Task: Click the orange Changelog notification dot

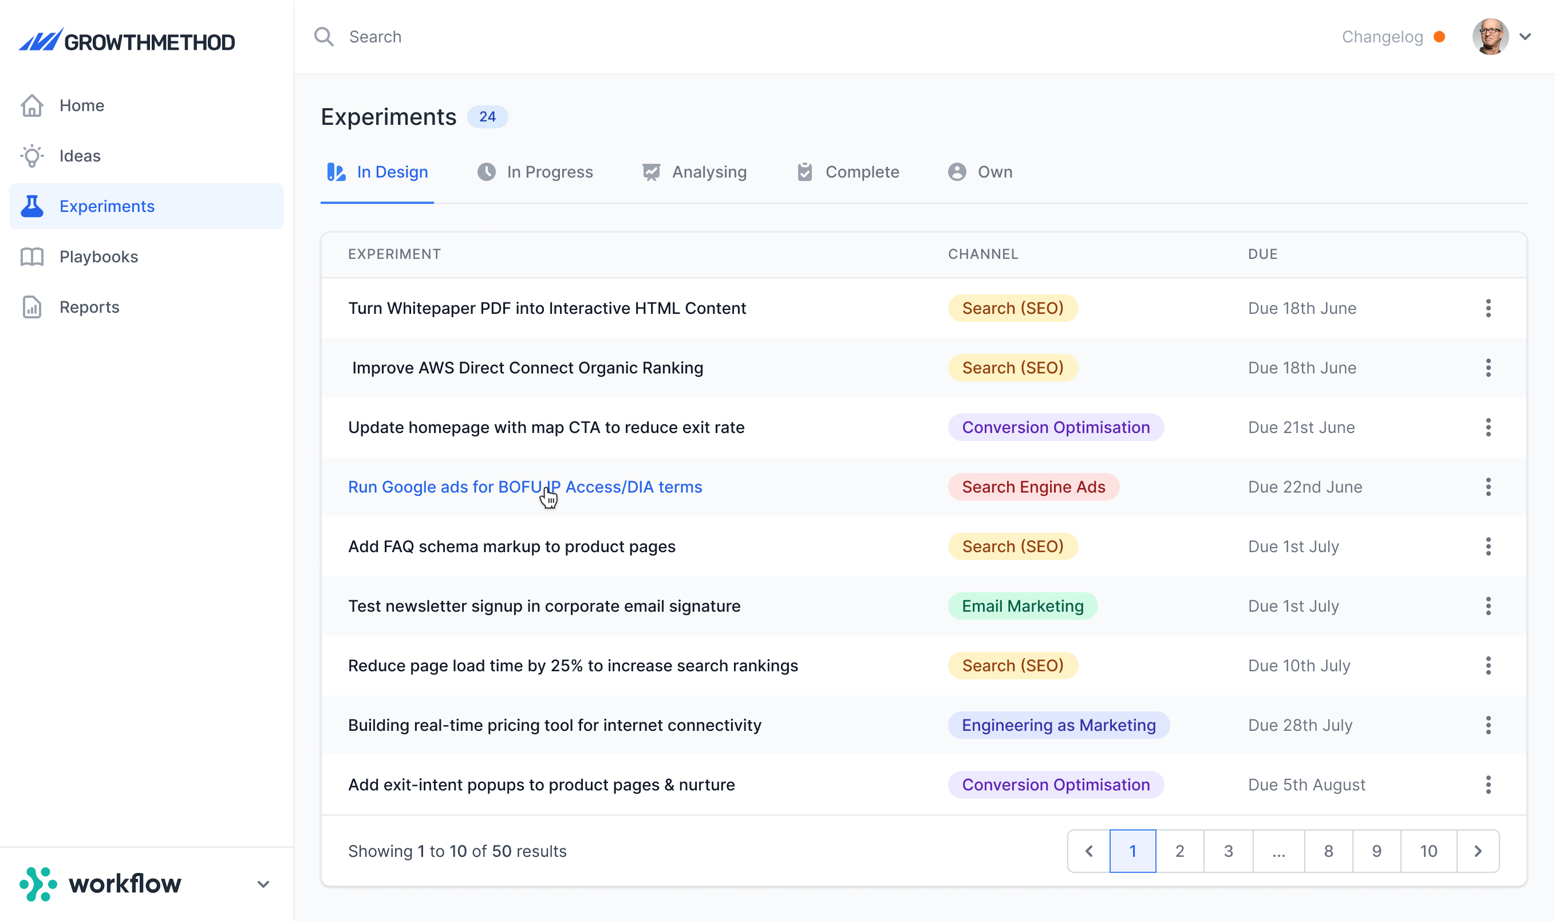Action: click(1439, 37)
